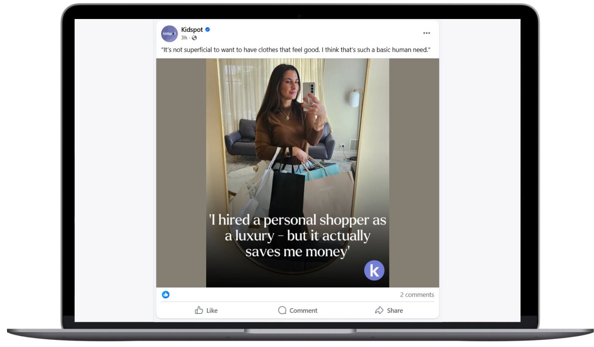Image resolution: width=594 pixels, height=347 pixels.
Task: Click the thumbs-up outline icon beside Like
Action: click(x=199, y=310)
